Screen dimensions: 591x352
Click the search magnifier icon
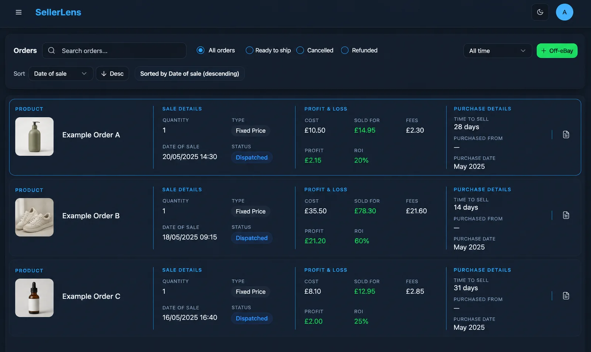51,51
